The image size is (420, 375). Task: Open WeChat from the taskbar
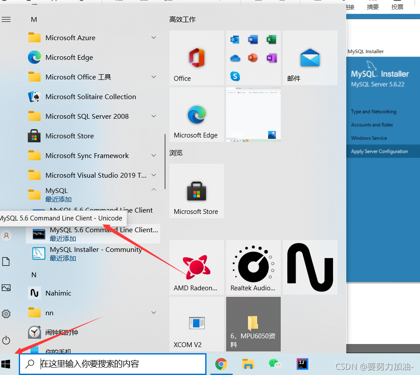[x=275, y=364]
